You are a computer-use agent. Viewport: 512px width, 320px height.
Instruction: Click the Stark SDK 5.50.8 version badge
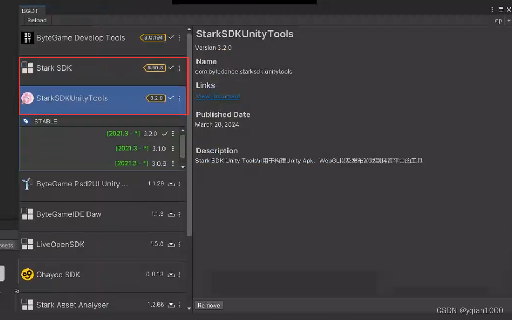(x=154, y=68)
